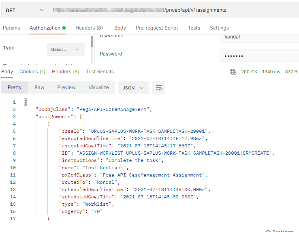Open the GET method dropdown
Screen dimensions: 299x232
(24, 10)
